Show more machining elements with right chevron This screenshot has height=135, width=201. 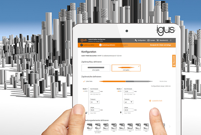tap(170, 126)
